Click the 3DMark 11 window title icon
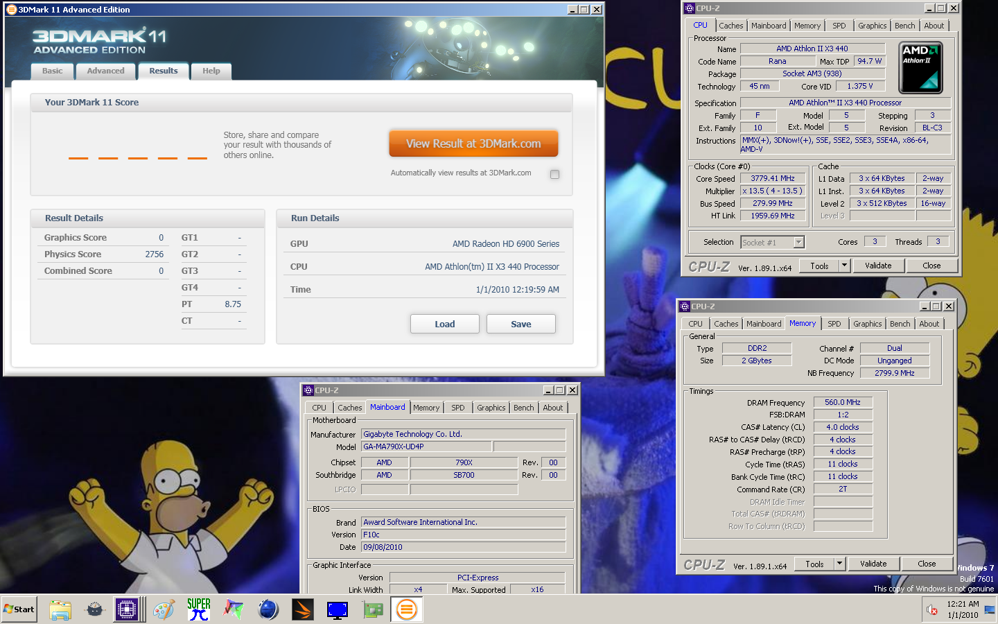The width and height of the screenshot is (998, 624). [11, 9]
